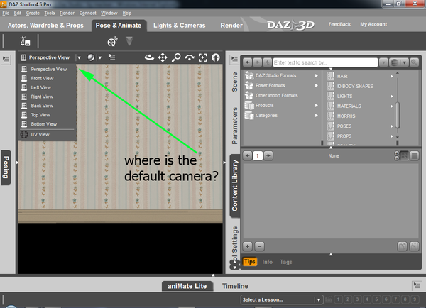Switch to grid thumbnail view icon
The height and width of the screenshot is (308, 426).
point(404,155)
